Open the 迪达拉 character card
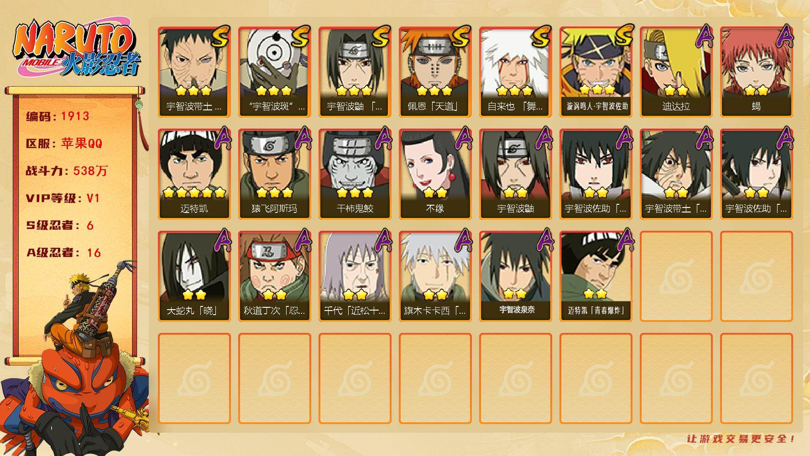 point(676,72)
